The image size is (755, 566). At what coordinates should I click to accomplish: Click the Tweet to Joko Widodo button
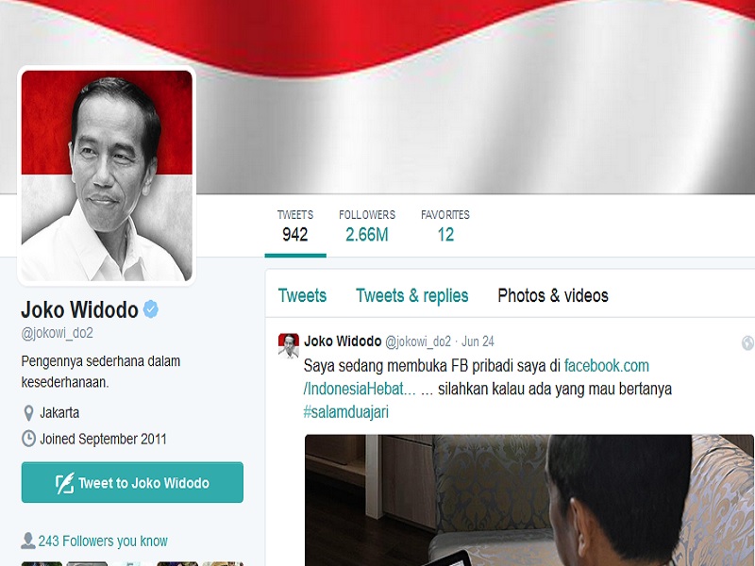(132, 482)
